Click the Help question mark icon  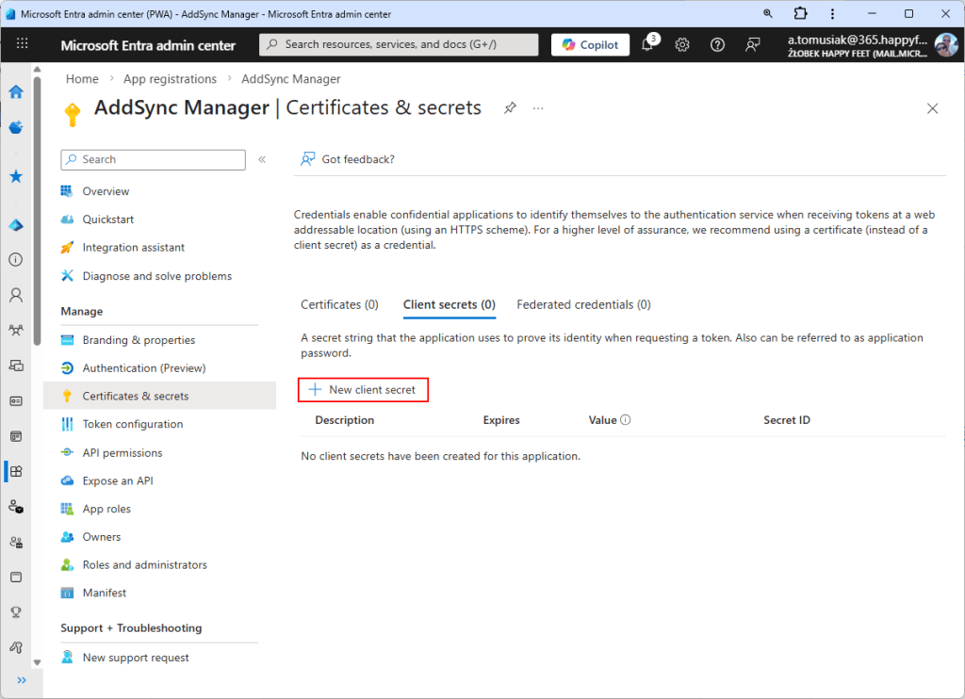coord(717,44)
